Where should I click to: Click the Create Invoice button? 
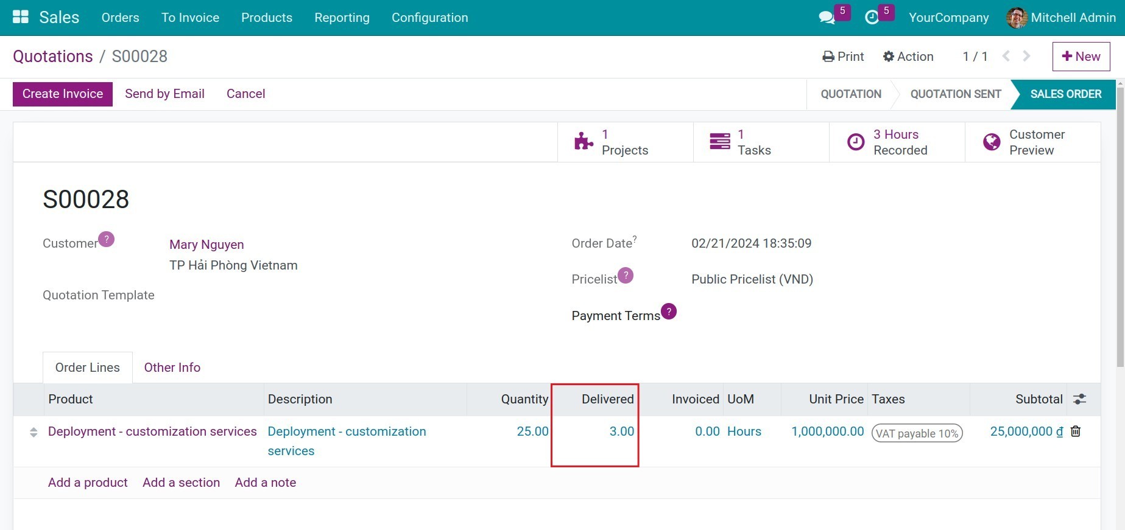(x=63, y=94)
